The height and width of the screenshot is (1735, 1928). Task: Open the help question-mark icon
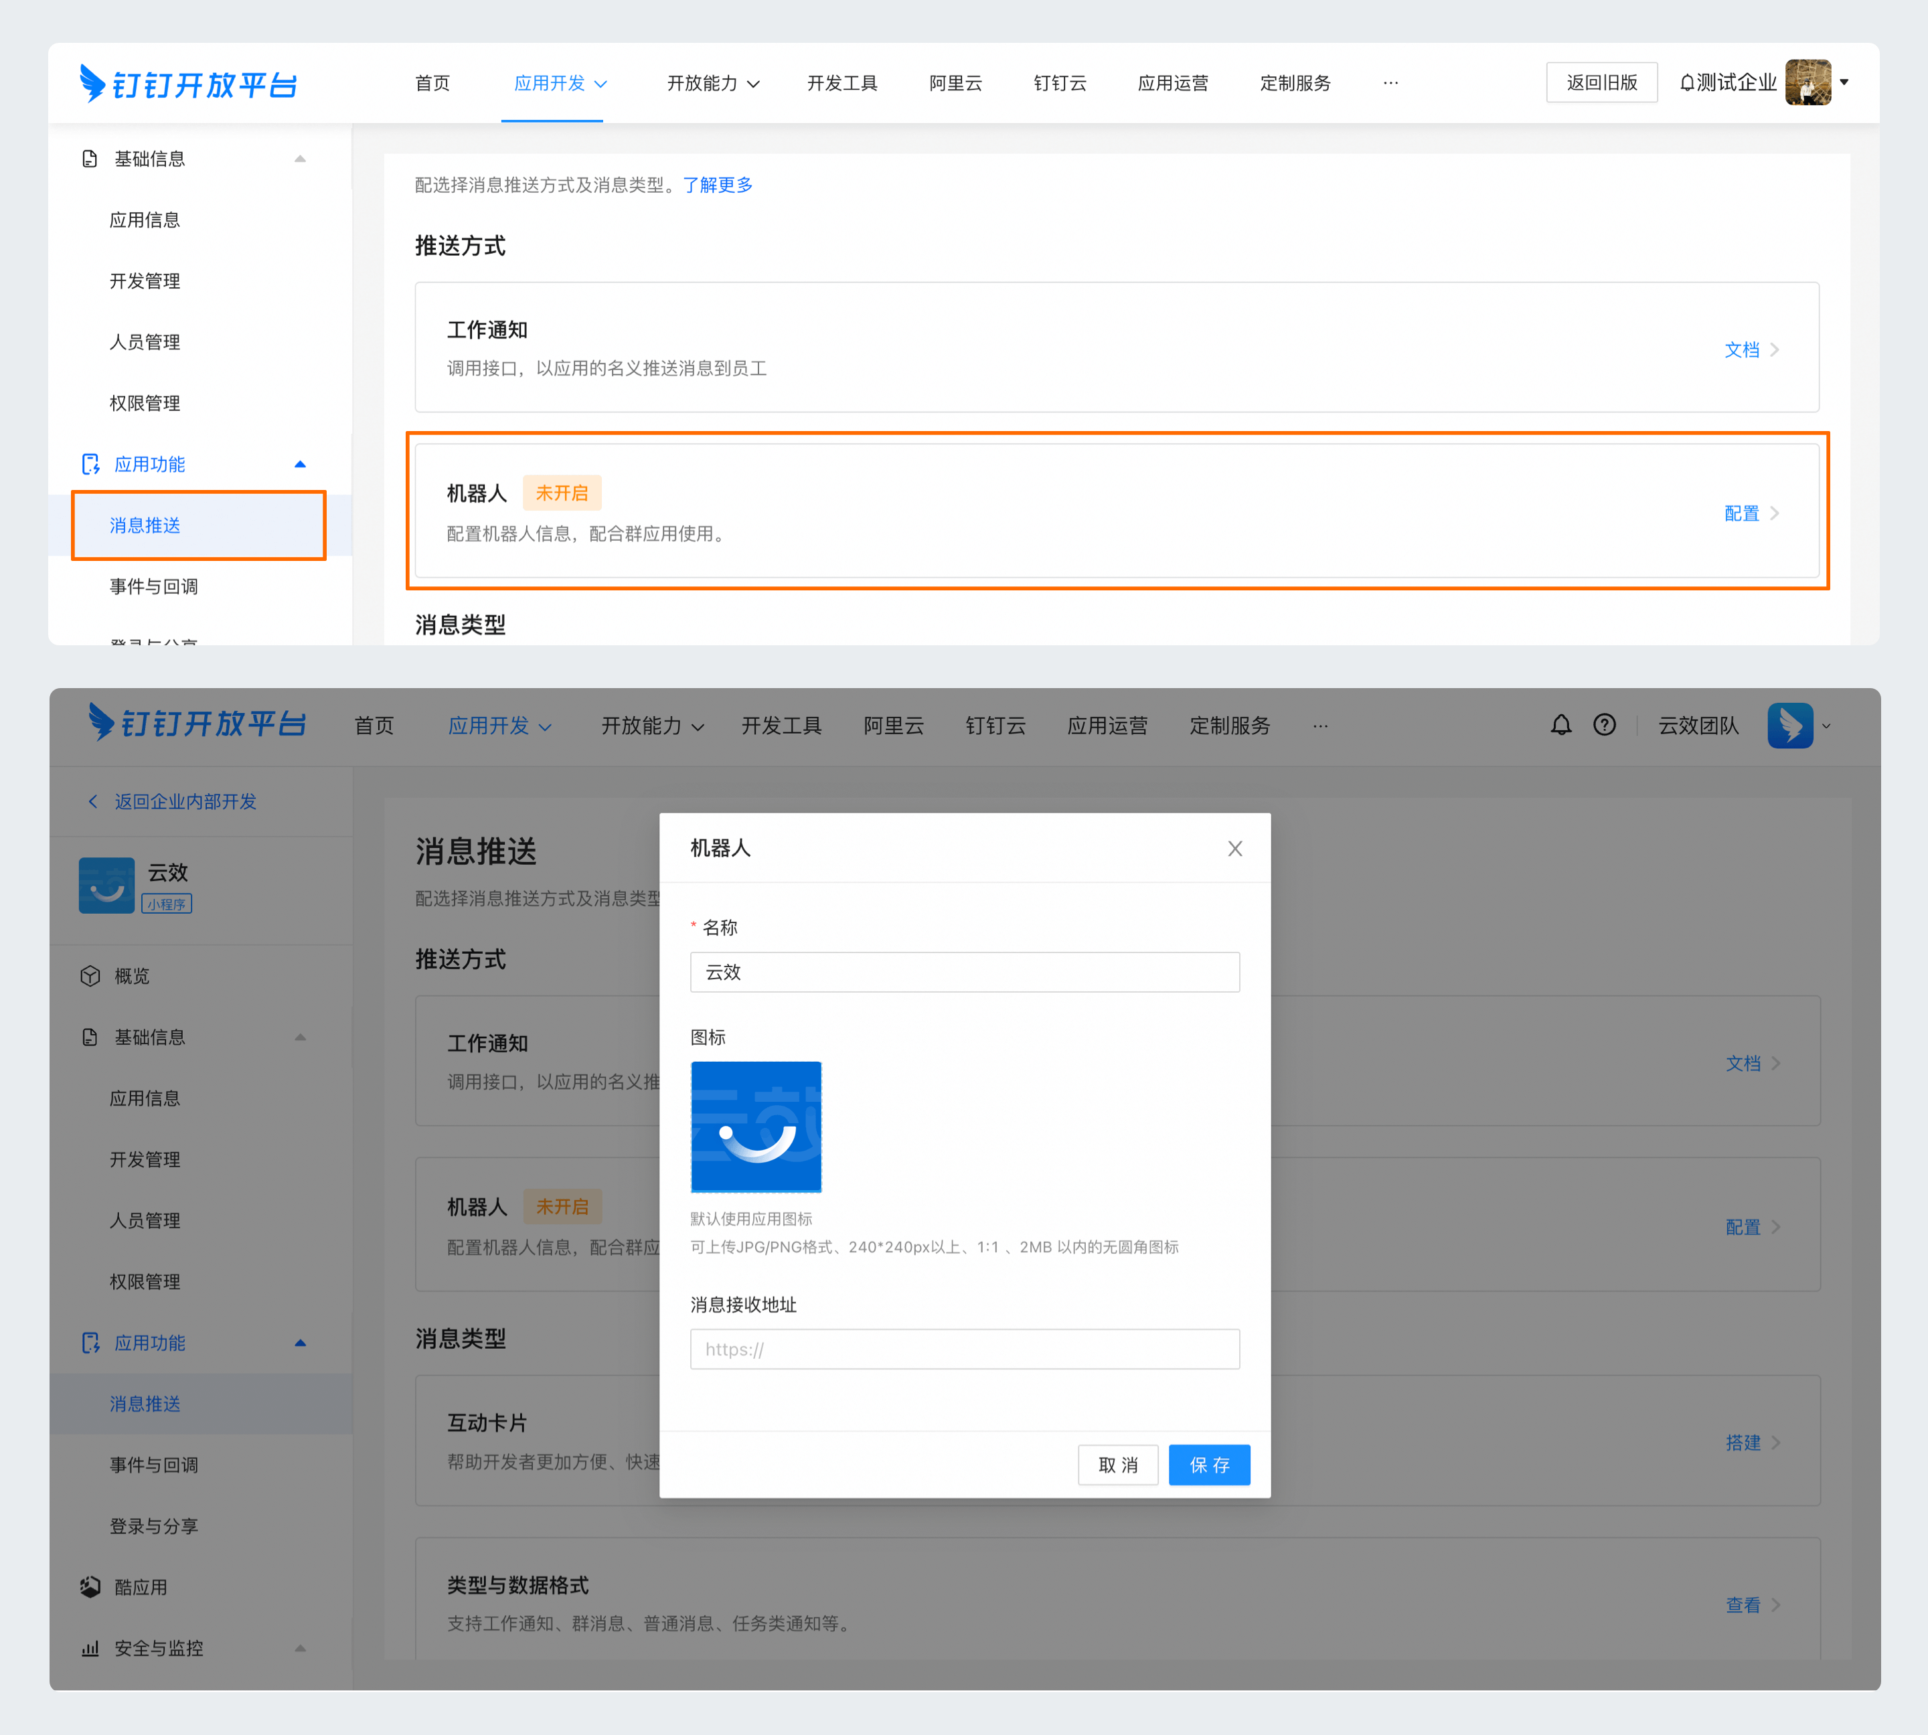click(1605, 726)
